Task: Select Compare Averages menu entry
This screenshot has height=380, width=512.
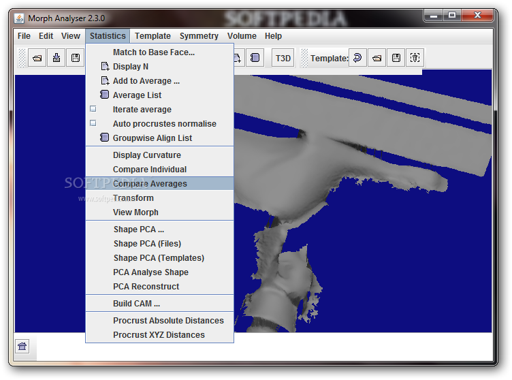Action: (x=160, y=184)
